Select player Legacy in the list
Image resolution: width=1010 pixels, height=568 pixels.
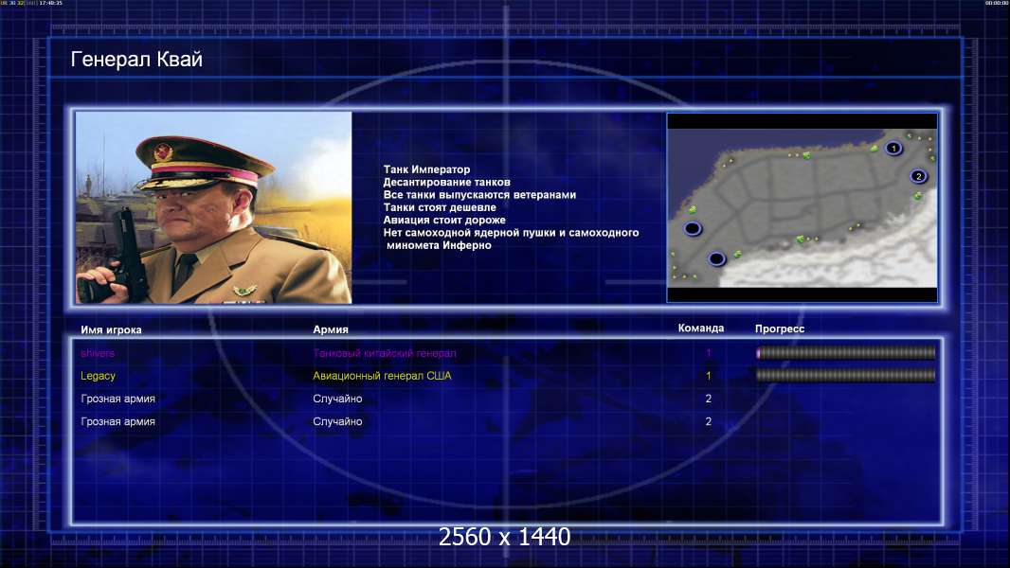pyautogui.click(x=98, y=376)
